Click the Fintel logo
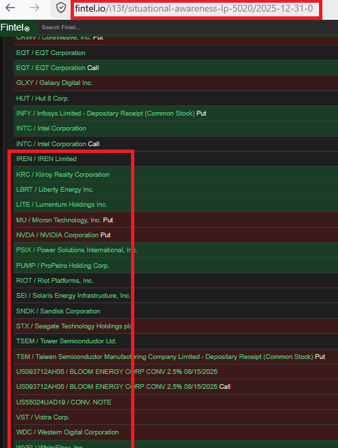Image resolution: width=338 pixels, height=448 pixels. click(15, 27)
